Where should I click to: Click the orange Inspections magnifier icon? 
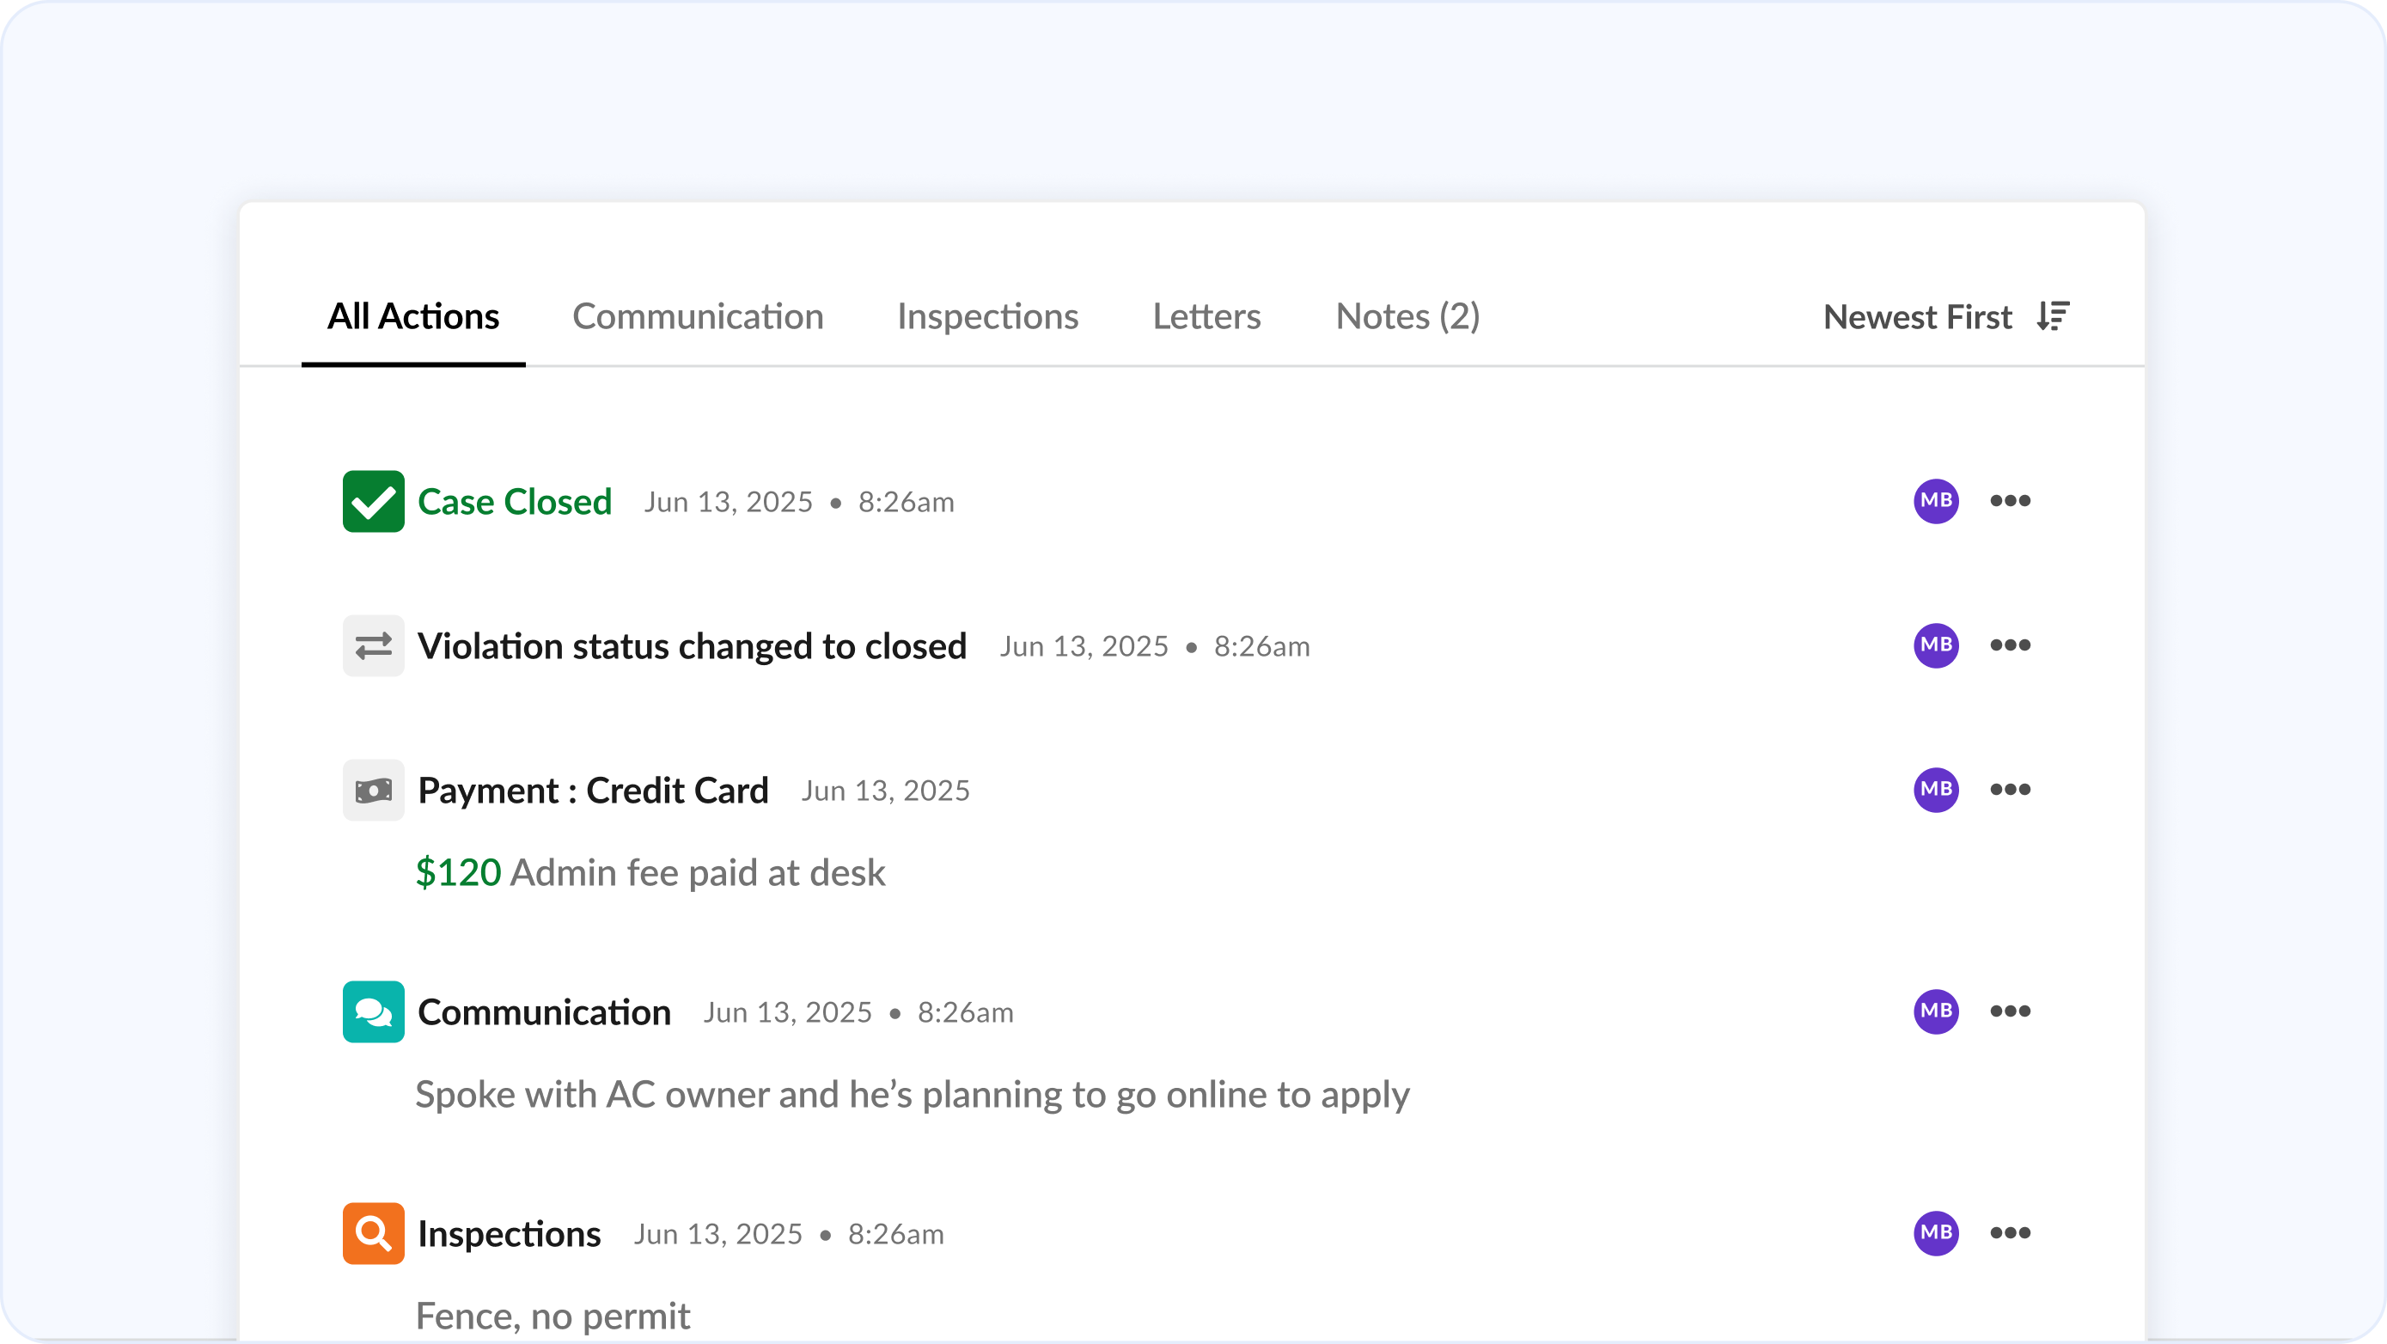click(x=373, y=1233)
